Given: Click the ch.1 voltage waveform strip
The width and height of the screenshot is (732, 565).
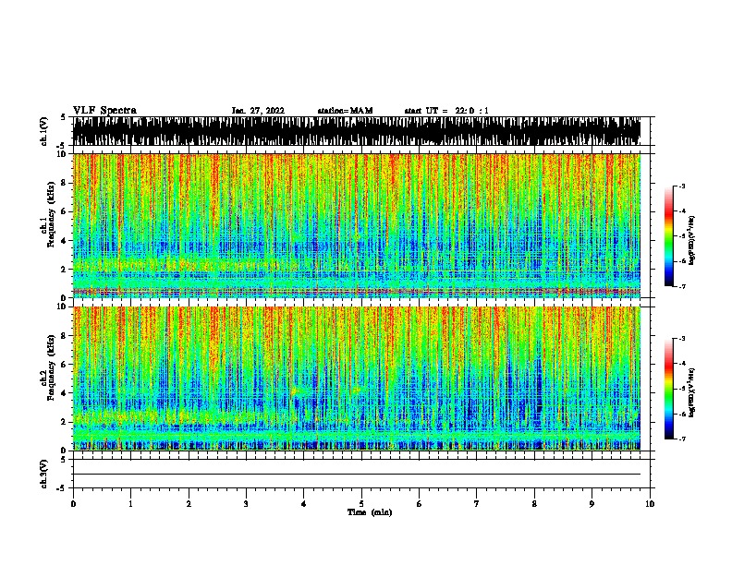Looking at the screenshot, I should click(357, 131).
